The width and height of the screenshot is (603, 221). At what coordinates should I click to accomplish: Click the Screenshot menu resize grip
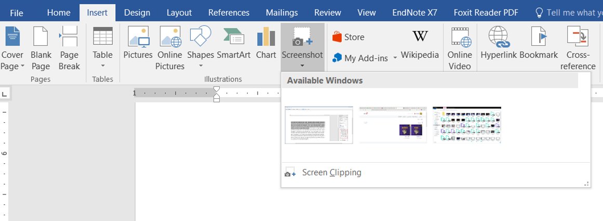[586, 184]
